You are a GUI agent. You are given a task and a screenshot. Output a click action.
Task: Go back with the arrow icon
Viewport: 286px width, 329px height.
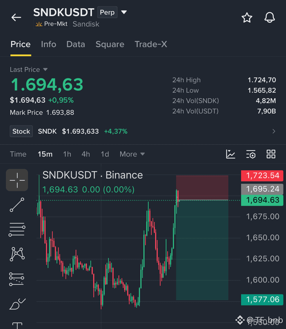[x=16, y=17]
